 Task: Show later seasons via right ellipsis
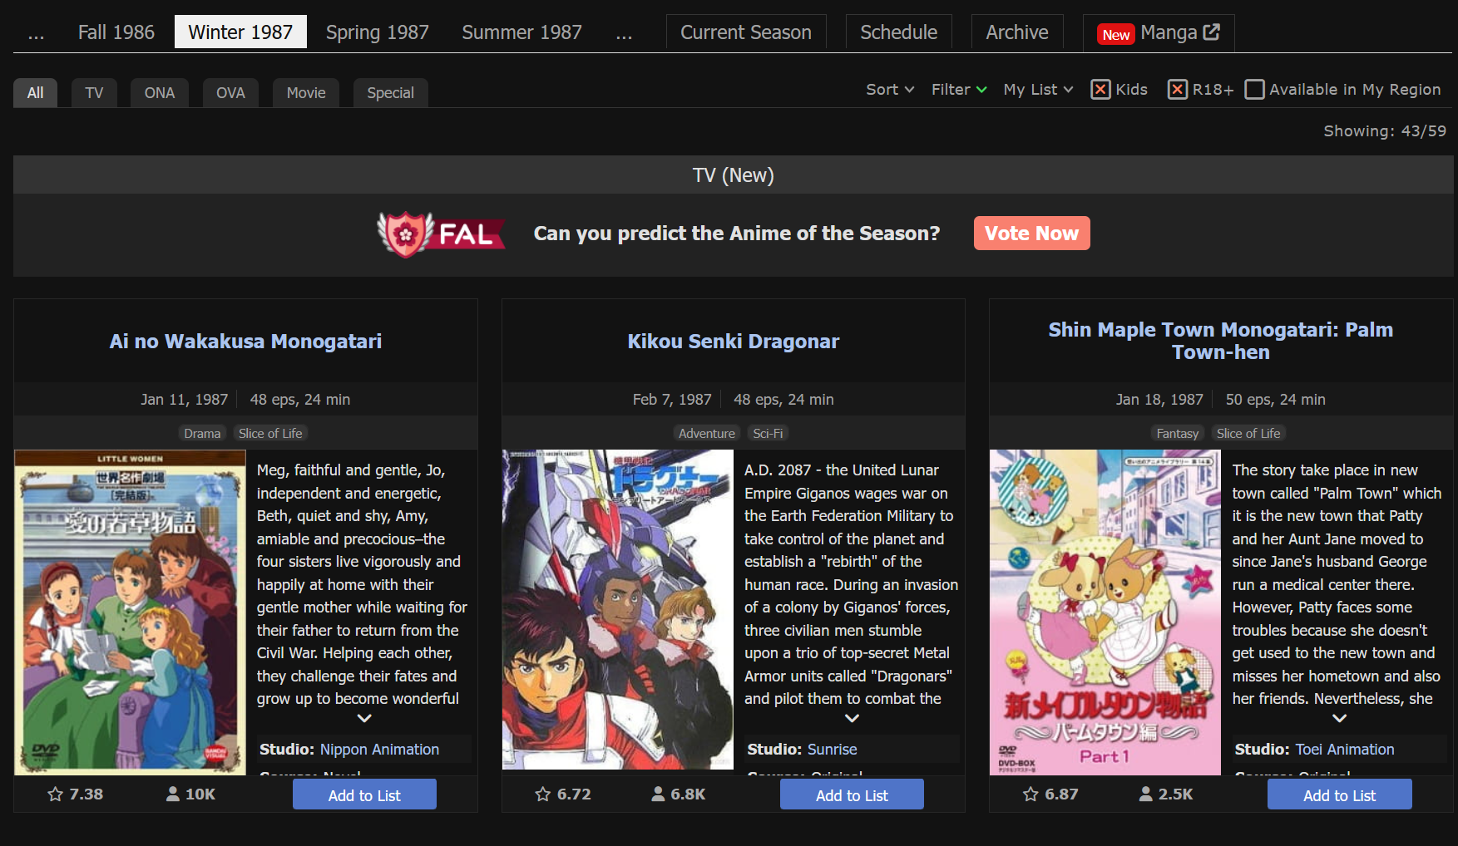point(625,32)
